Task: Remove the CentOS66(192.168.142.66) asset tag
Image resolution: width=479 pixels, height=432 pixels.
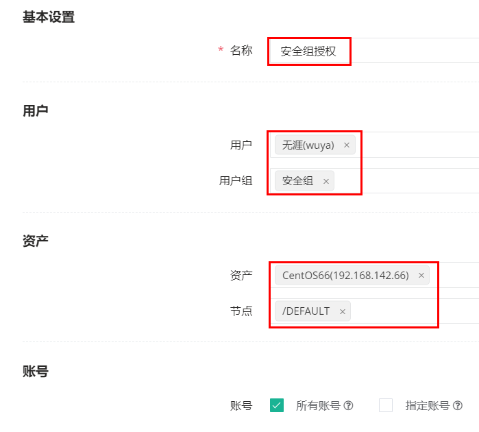Action: tap(421, 276)
